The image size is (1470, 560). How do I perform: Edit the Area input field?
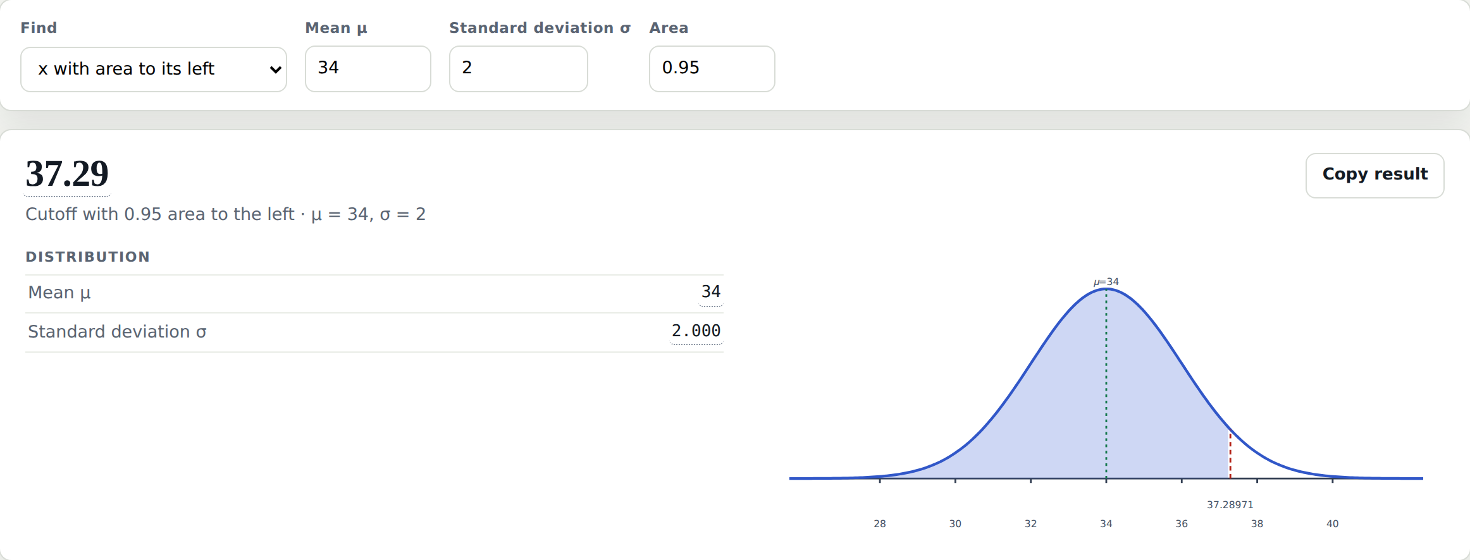pos(712,69)
